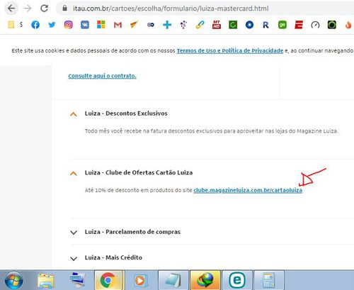This screenshot has height=290, width=354.
Task: Click the blue R bookmark icon
Action: click(x=265, y=25)
